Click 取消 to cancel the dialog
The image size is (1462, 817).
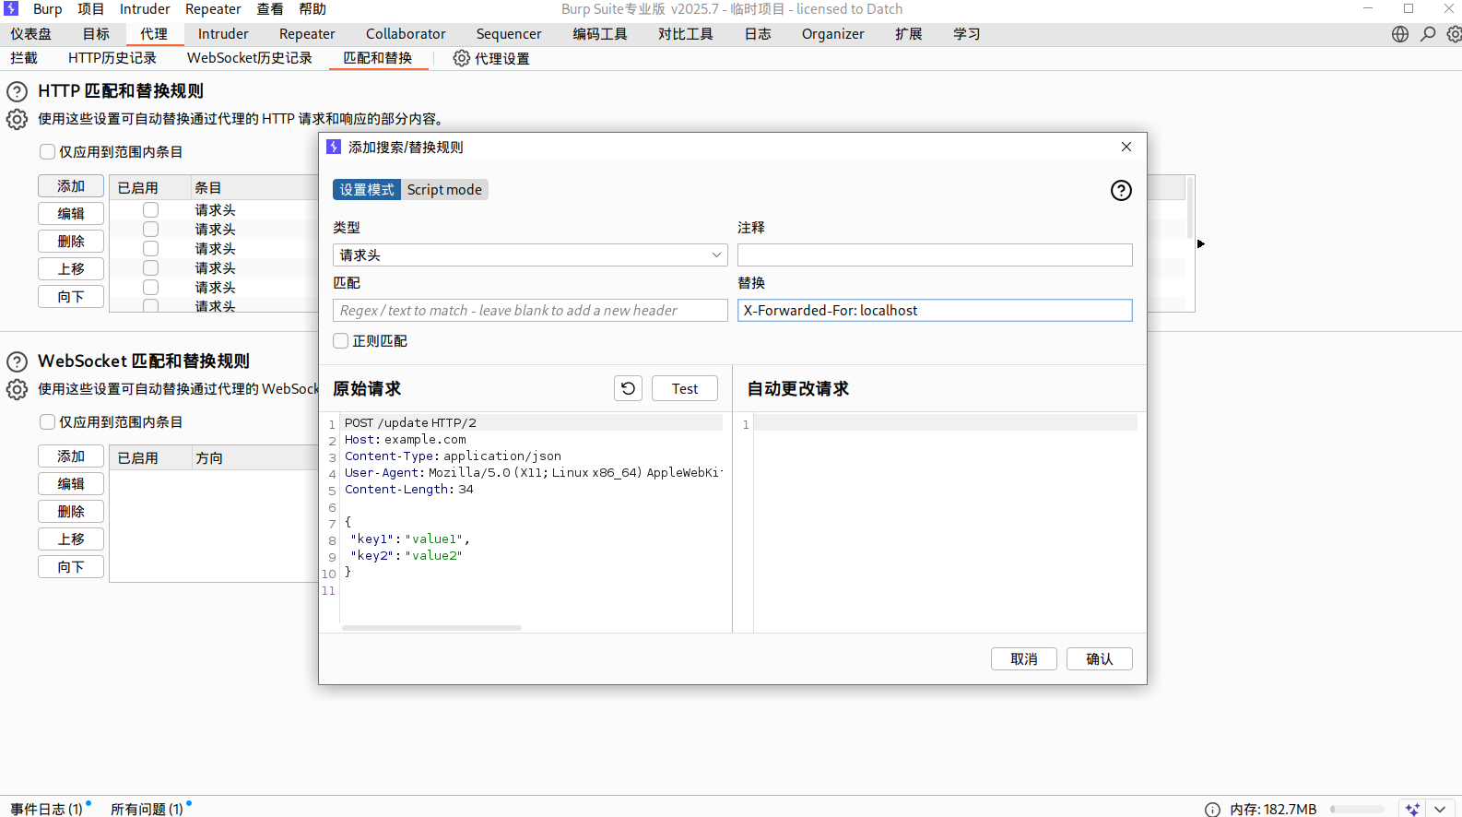coord(1024,658)
